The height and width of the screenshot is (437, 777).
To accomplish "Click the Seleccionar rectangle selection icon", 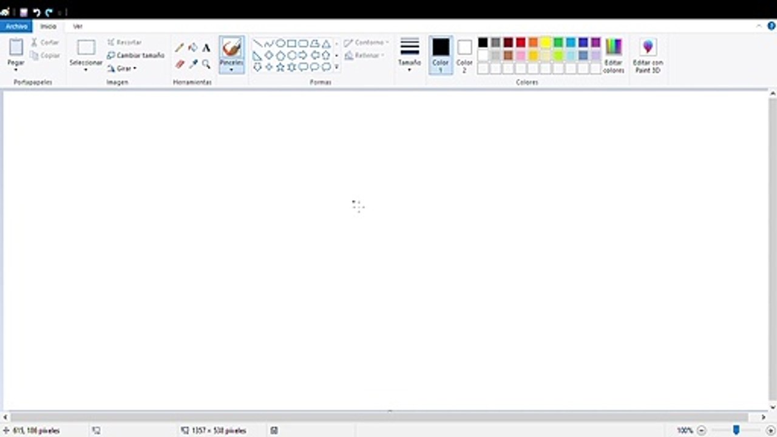I will [x=86, y=47].
